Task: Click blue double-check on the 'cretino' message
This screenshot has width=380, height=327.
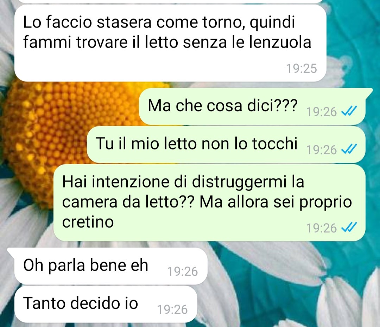Action: pos(349,228)
